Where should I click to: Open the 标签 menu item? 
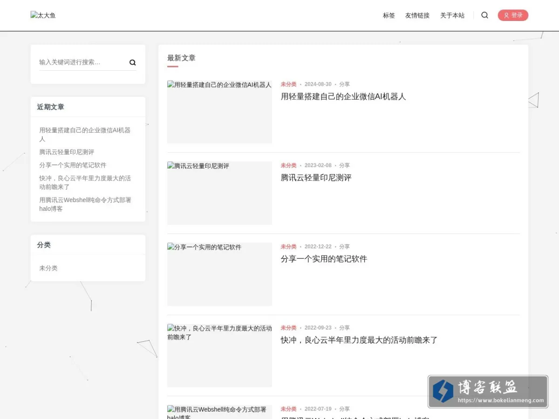[x=389, y=15]
